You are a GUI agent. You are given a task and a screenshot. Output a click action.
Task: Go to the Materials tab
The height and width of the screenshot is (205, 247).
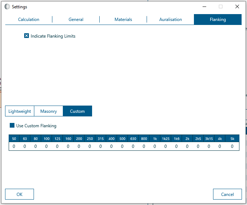123,20
